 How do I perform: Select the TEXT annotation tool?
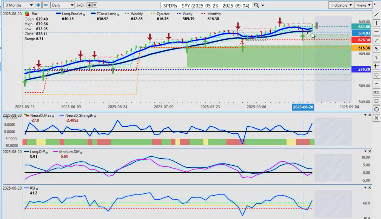pyautogui.click(x=376, y=92)
